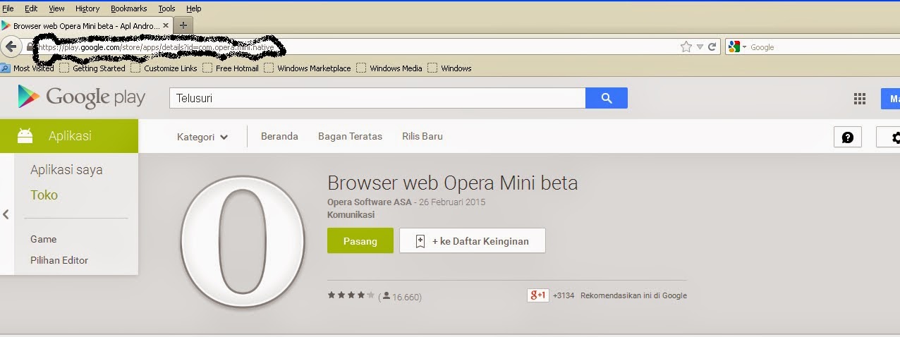Add to wishlist with ke Daftar Keinginan

point(473,240)
